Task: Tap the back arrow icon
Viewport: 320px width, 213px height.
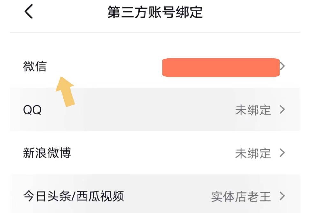Action: tap(29, 12)
